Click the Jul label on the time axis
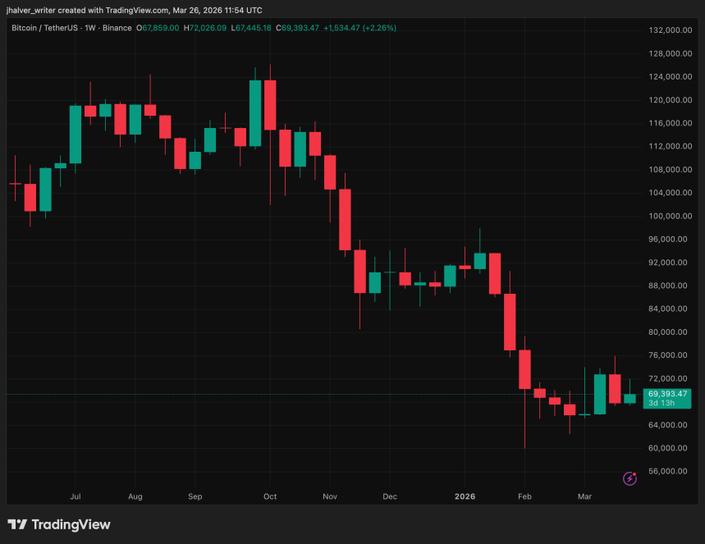This screenshot has width=705, height=544. 75,496
